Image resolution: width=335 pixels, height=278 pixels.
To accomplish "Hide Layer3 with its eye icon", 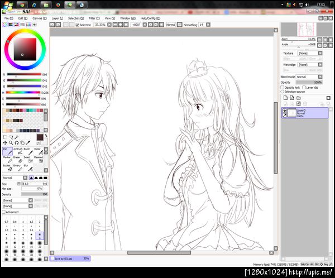I will click(x=285, y=111).
